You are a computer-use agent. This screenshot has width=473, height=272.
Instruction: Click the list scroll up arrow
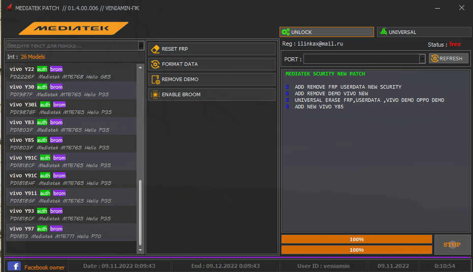tap(140, 67)
